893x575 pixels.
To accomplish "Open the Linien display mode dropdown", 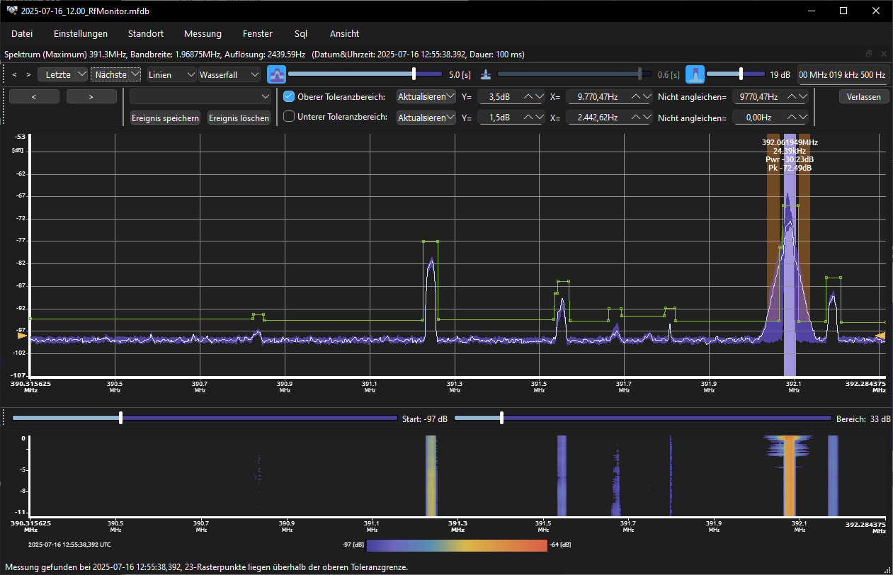I will (171, 74).
